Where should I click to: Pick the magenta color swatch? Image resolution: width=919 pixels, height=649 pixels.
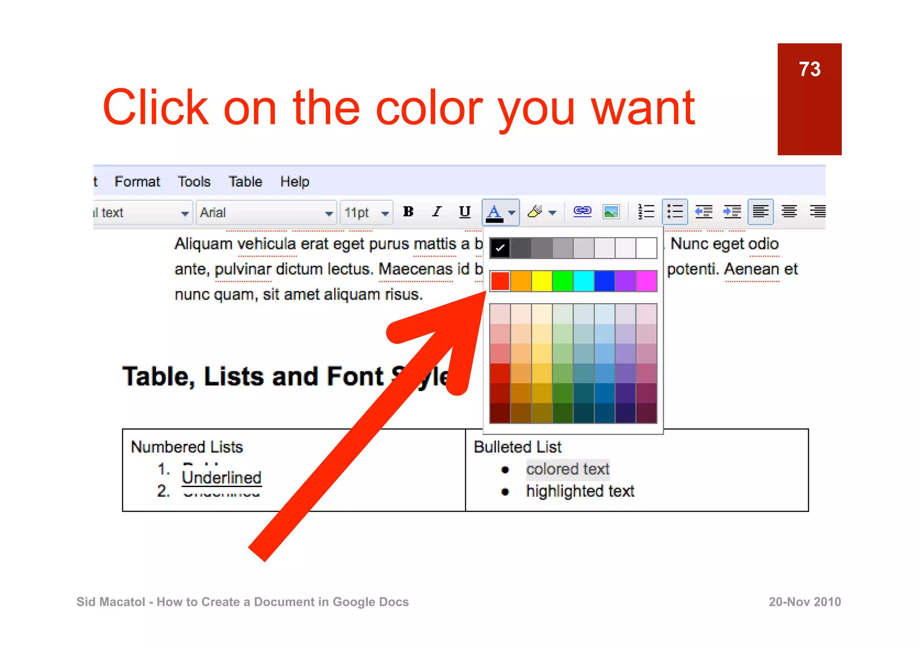[x=647, y=281]
